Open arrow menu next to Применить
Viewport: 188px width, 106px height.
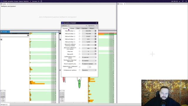(97, 26)
